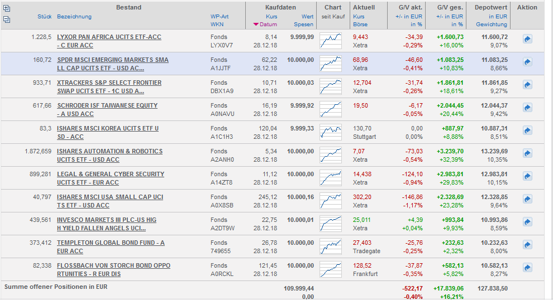Click action icon for iShares MSCI Korea
This screenshot has width=553, height=300.
click(527, 130)
